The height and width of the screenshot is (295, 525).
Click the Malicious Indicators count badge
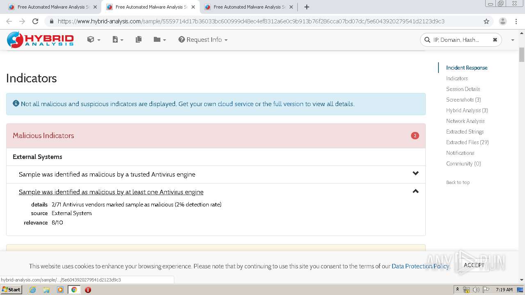[x=415, y=136]
